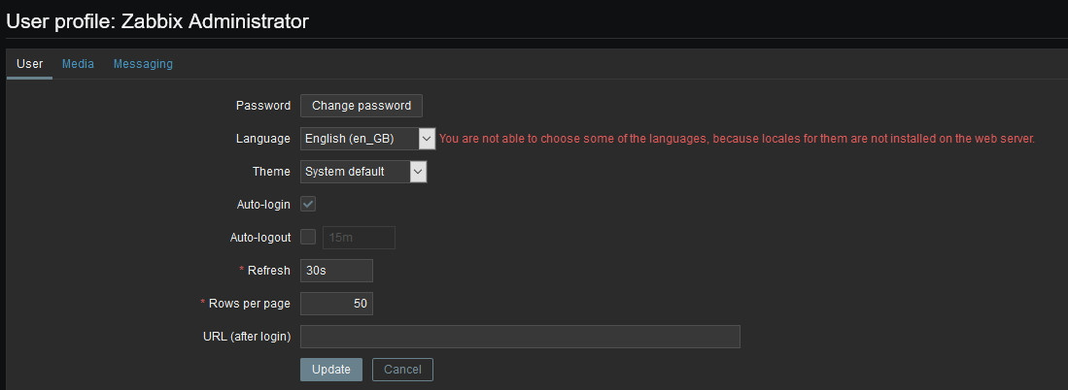The image size is (1068, 390).
Task: Click the red locale warning message
Action: coord(737,139)
